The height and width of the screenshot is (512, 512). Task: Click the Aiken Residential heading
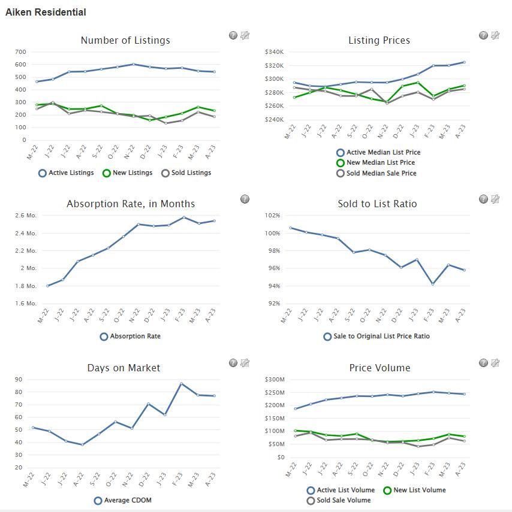[x=46, y=12]
